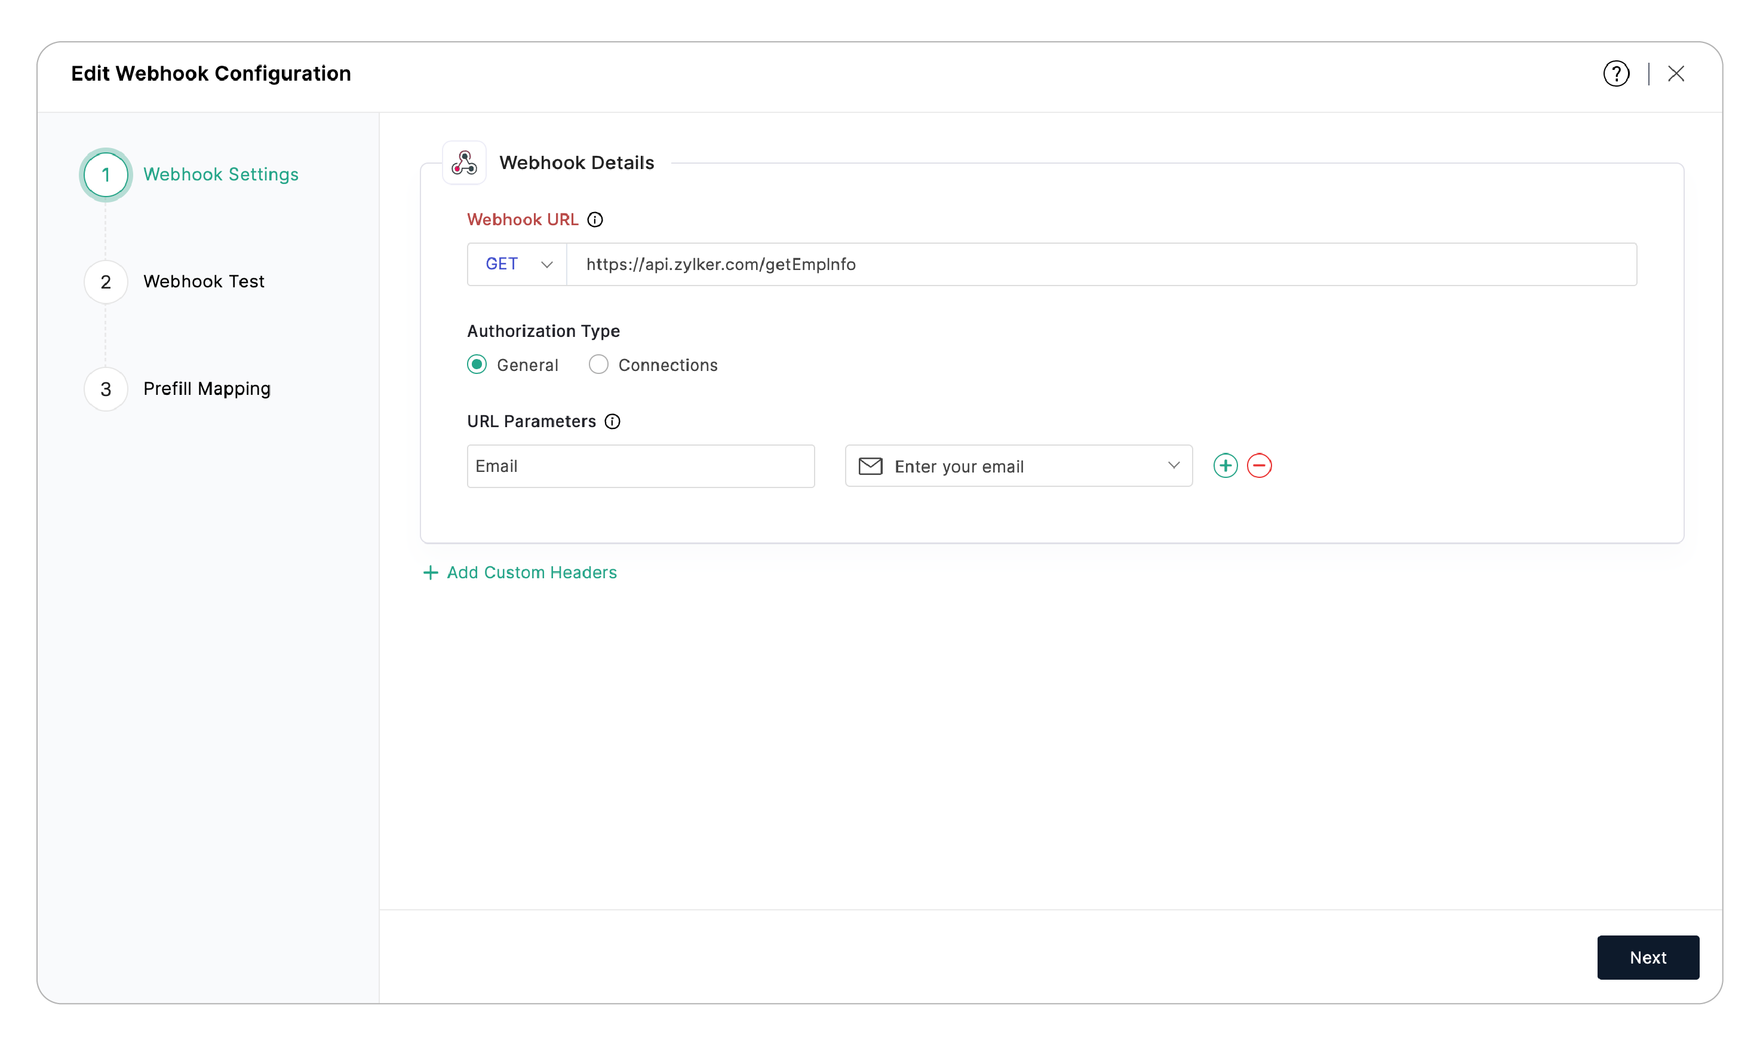Click the close X icon of the dialog
Image resolution: width=1760 pixels, height=1046 pixels.
click(x=1677, y=73)
